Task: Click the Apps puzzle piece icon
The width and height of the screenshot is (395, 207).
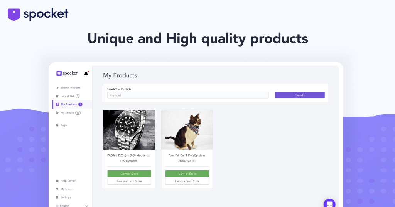Action: (57, 125)
